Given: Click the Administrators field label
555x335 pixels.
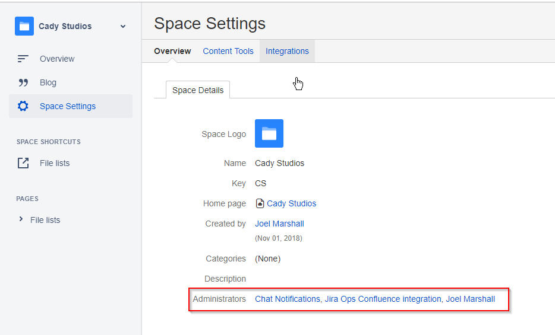Looking at the screenshot, I should (219, 299).
